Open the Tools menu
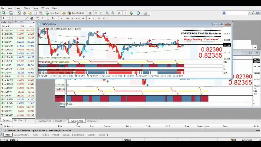Screen dimensions: 261x147 (x=35, y=8)
